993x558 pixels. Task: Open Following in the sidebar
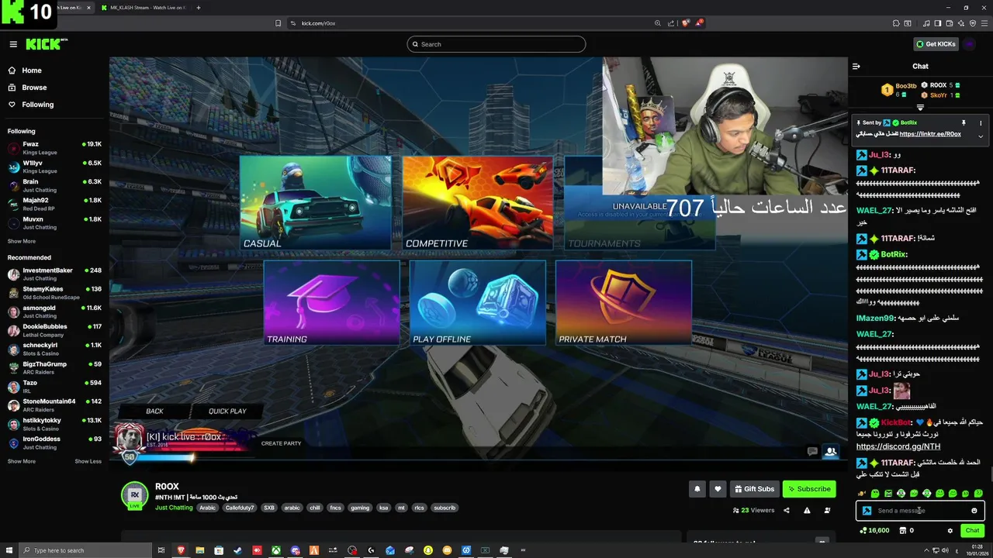[37, 105]
